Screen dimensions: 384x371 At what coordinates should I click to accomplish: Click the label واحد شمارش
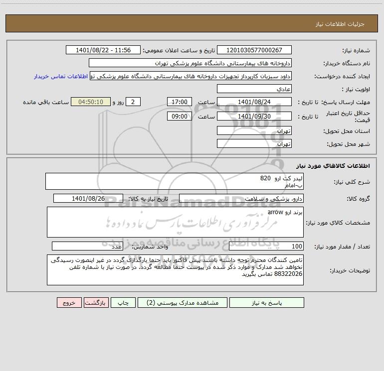point(150,247)
